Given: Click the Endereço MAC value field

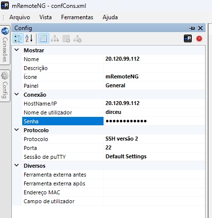Looking at the screenshot, I should (154, 192).
